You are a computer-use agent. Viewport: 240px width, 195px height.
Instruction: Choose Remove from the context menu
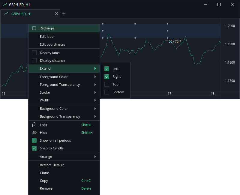(64, 188)
